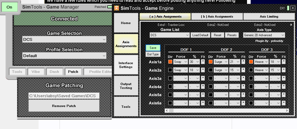The image size is (297, 129).
Task: Toggle Axis2a DOF 3 direction box
Action: point(251,70)
